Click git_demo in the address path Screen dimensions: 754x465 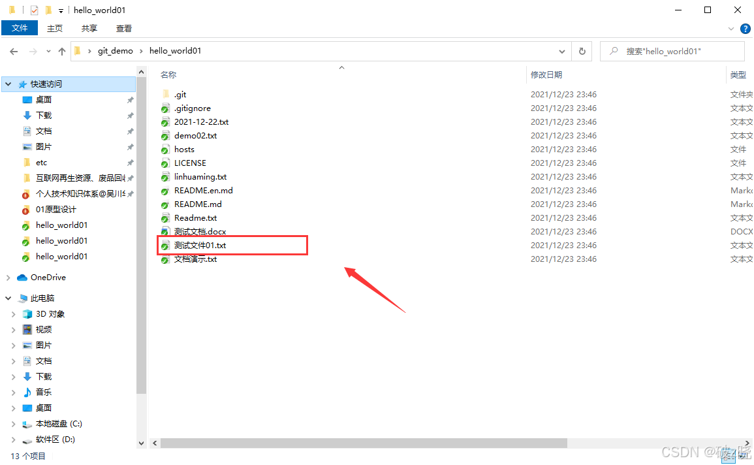point(116,51)
